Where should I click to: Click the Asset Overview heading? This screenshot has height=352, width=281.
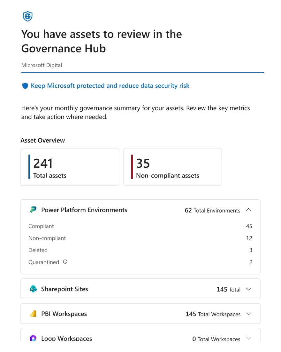42,140
